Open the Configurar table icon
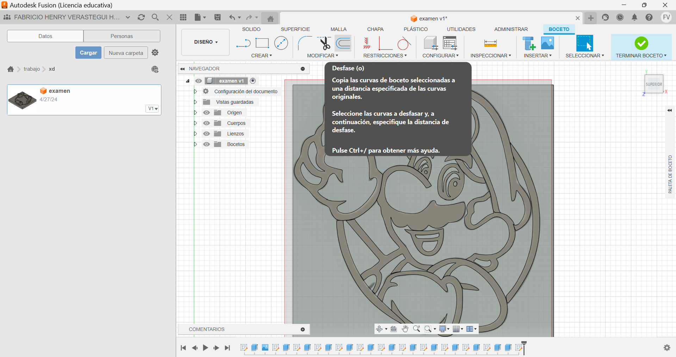Image resolution: width=676 pixels, height=357 pixels. click(450, 43)
